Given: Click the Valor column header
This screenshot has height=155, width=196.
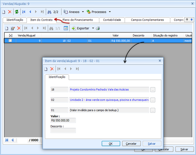Looking at the screenshot, I should [x=121, y=36].
